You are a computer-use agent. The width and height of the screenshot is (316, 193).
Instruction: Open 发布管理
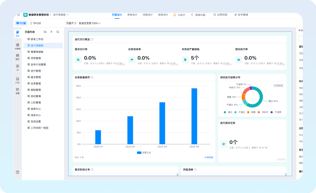(241, 15)
